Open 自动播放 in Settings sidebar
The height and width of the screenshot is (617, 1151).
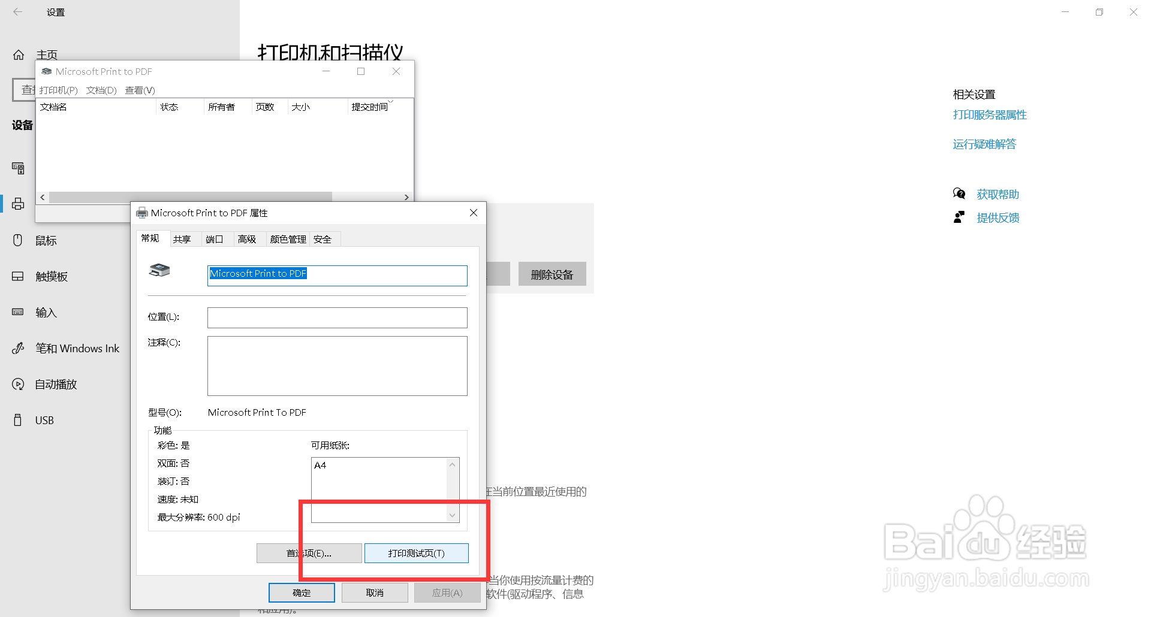[56, 384]
